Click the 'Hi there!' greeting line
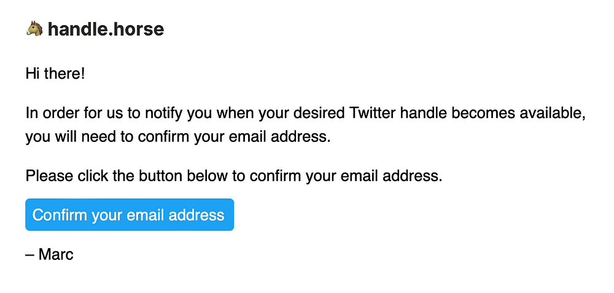This screenshot has width=614, height=293. coord(55,74)
